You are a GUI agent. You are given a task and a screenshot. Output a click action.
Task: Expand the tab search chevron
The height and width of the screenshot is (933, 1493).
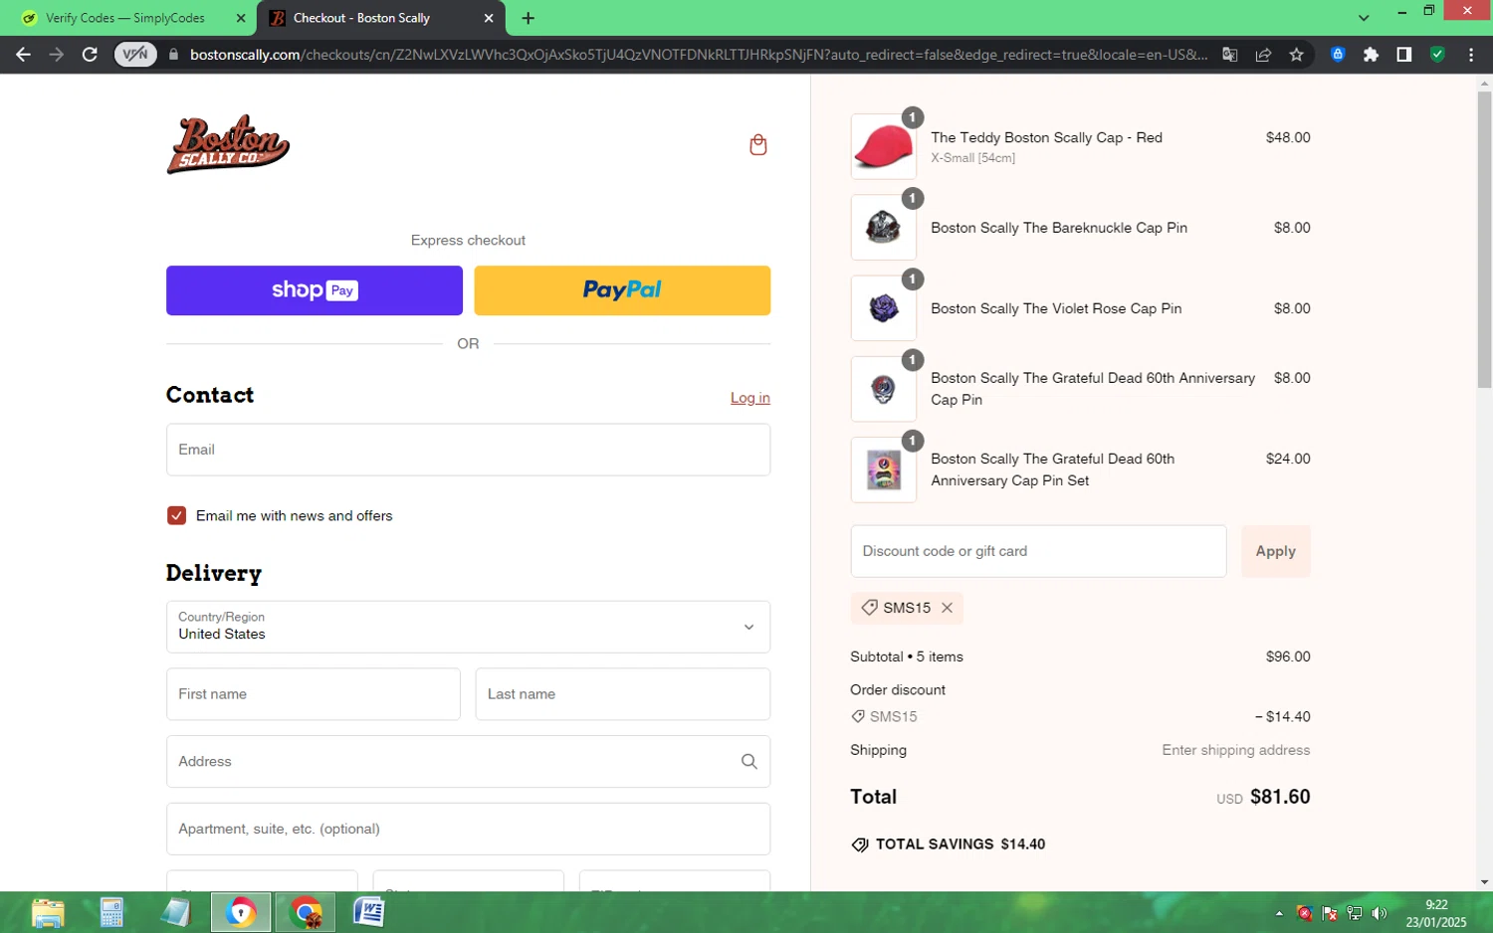[x=1364, y=18]
